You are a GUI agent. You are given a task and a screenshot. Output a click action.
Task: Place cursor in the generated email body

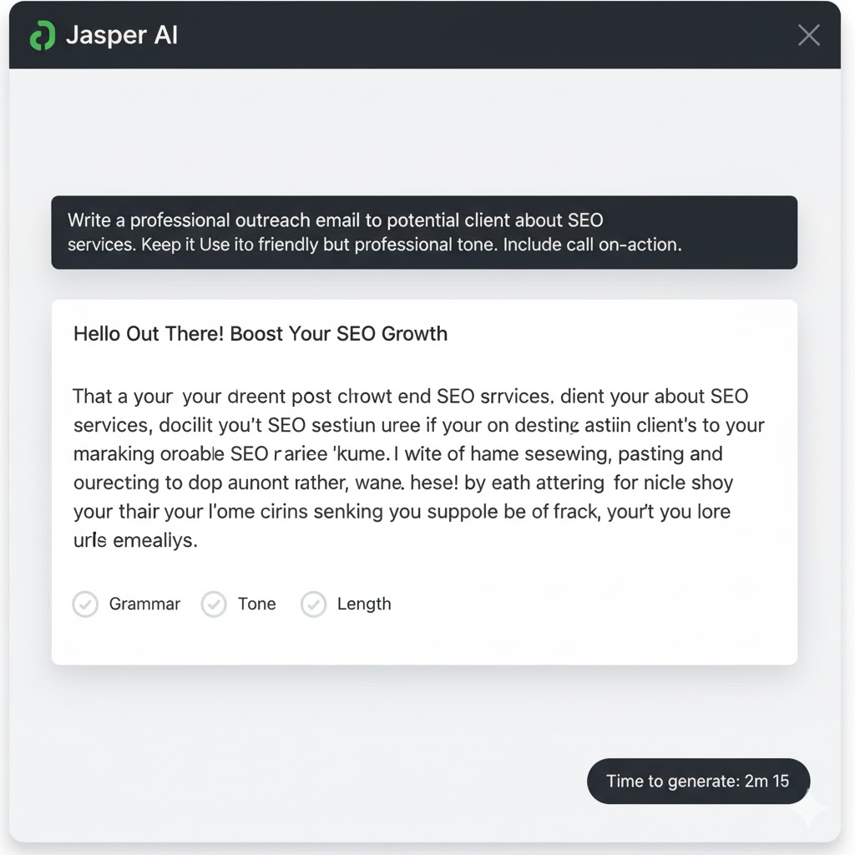click(x=417, y=468)
